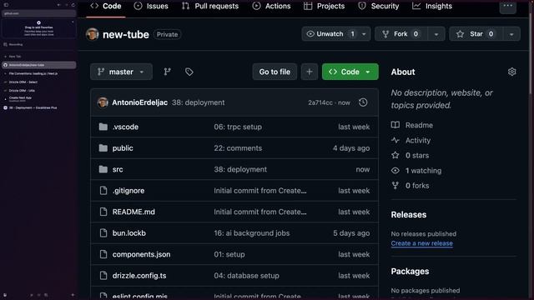
Task: Star the new-tube repository
Action: 476,34
